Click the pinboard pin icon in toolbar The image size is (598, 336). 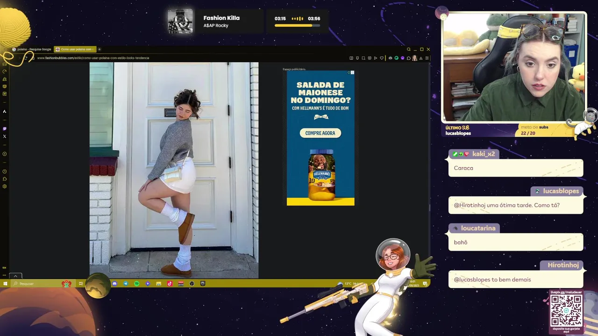point(357,58)
